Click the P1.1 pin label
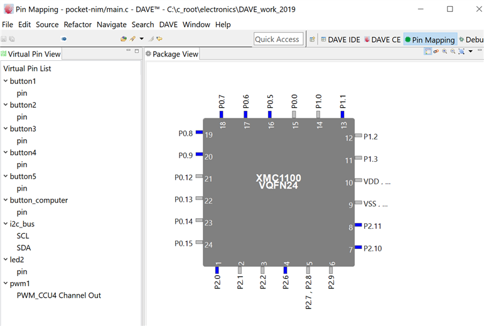This screenshot has height=326, width=484. click(343, 102)
